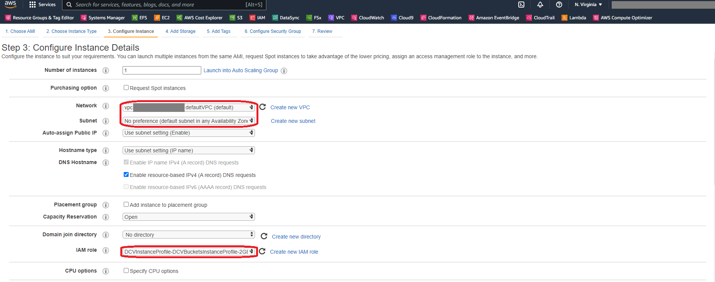Go to 5. Add Tags step

219,31
